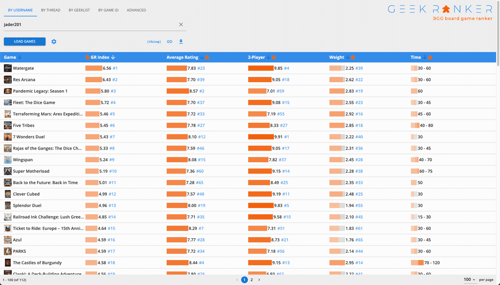Click Clever Cubed game name
Screen dimensions: 500x285
tap(26, 194)
